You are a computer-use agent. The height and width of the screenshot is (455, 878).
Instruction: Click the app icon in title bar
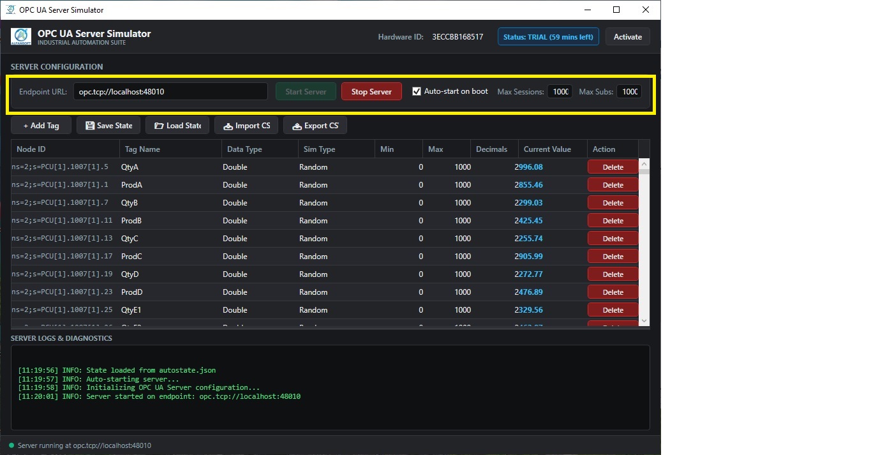(10, 10)
